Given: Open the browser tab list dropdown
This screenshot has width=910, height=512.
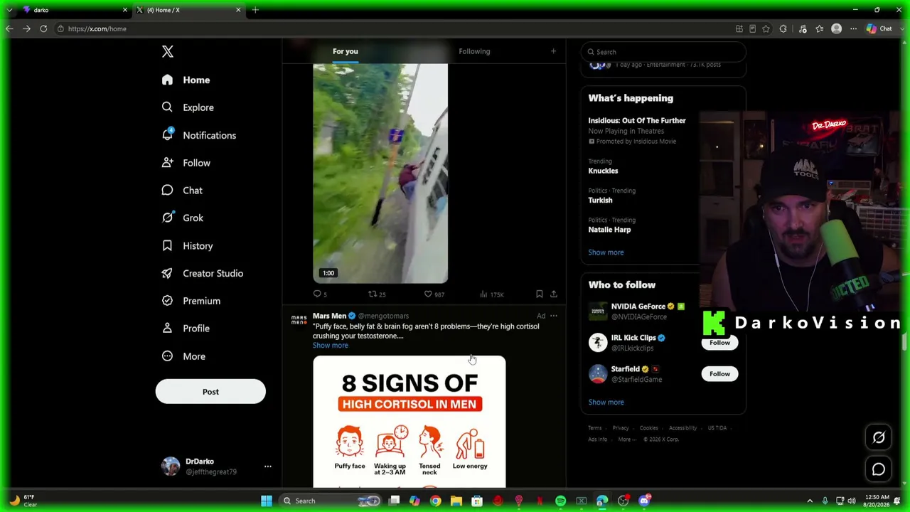Looking at the screenshot, I should [x=9, y=10].
